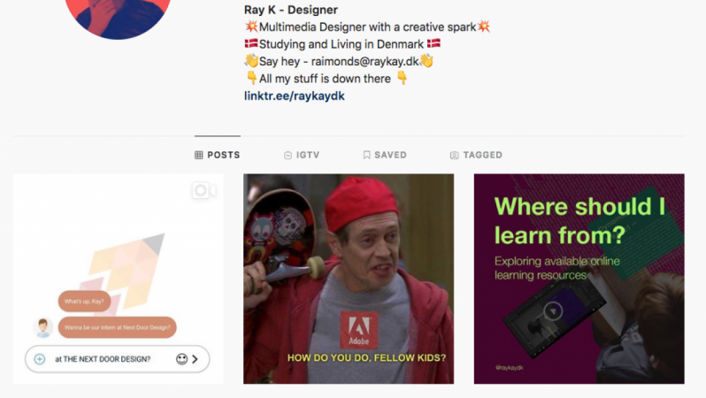This screenshot has height=398, width=706.
Task: Click the 'Say hey - raimonds@raykay.dk' line
Action: pyautogui.click(x=339, y=61)
